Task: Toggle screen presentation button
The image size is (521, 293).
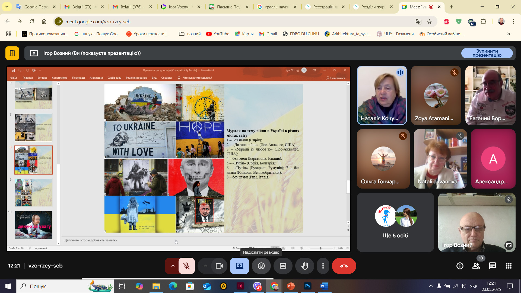Action: click(x=240, y=266)
